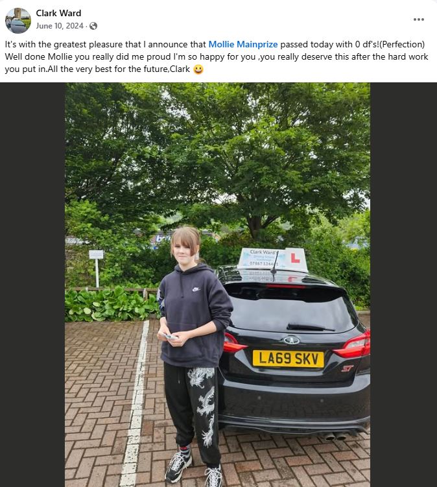Click the red ST badge on the car
This screenshot has height=487, width=437.
point(348,368)
